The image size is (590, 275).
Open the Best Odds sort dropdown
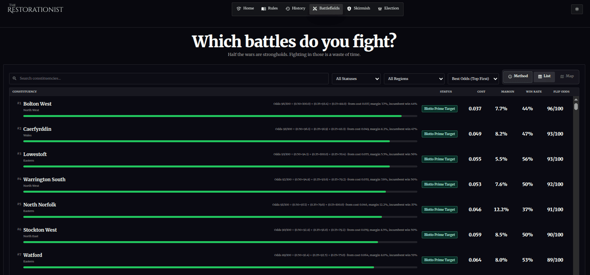[473, 79]
